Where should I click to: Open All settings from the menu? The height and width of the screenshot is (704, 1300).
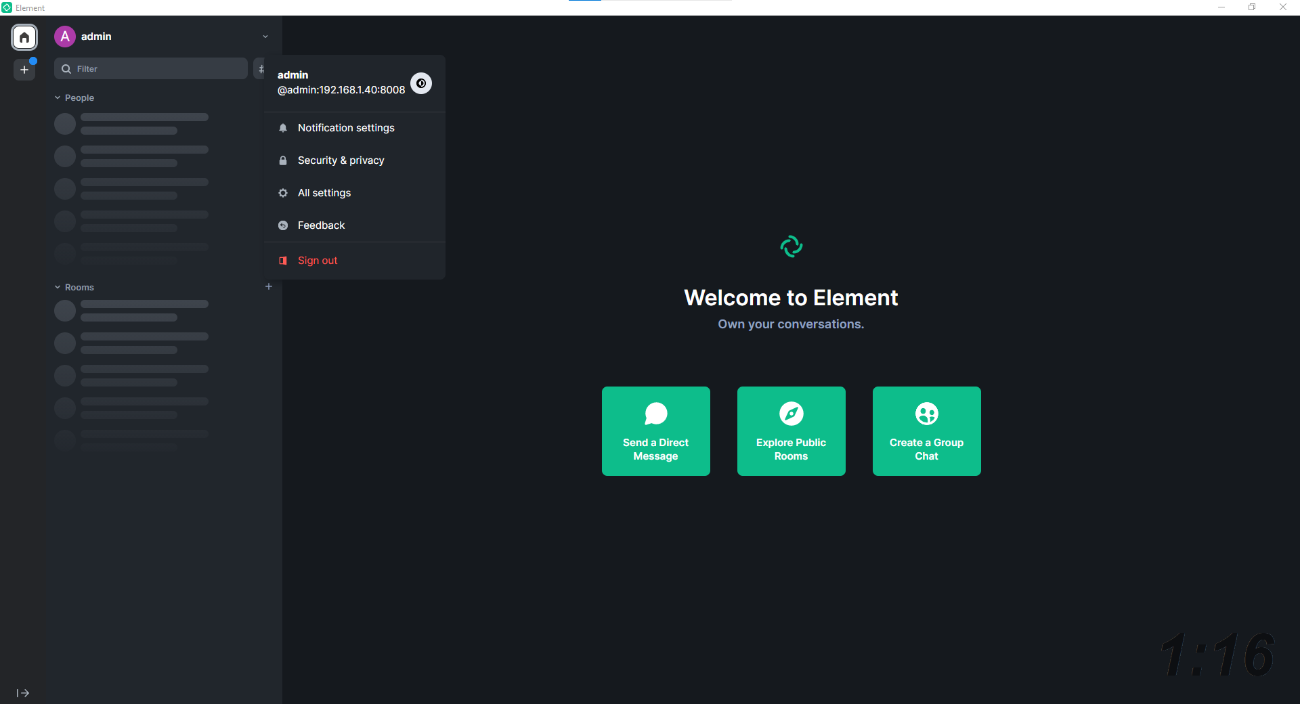tap(324, 193)
